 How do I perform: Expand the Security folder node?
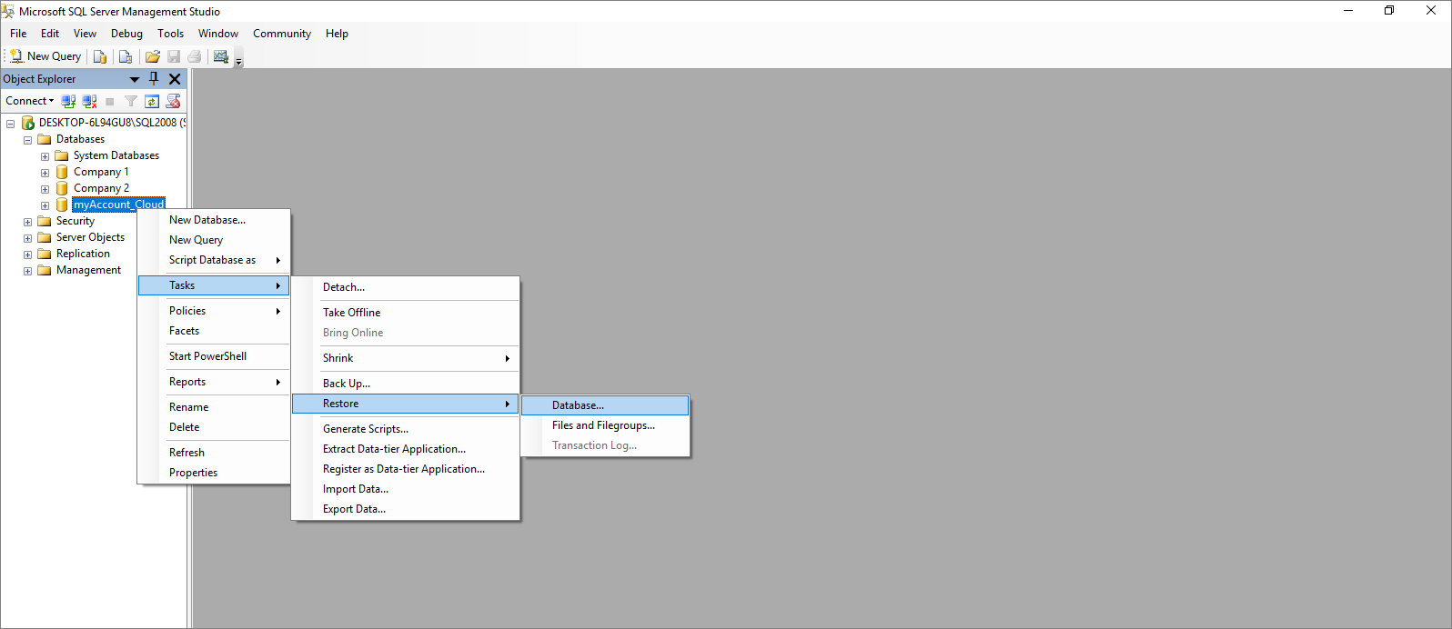[27, 222]
